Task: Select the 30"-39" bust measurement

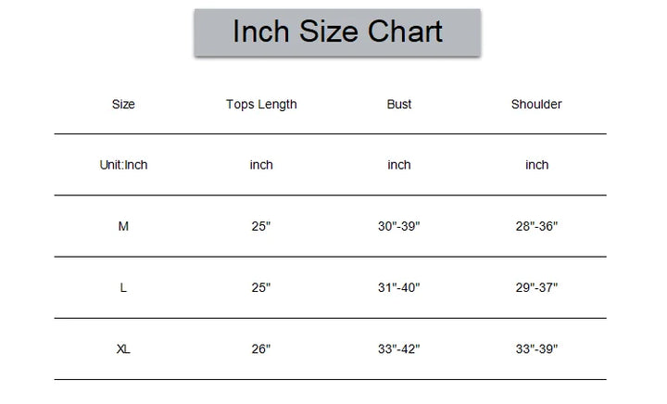Action: coord(399,226)
